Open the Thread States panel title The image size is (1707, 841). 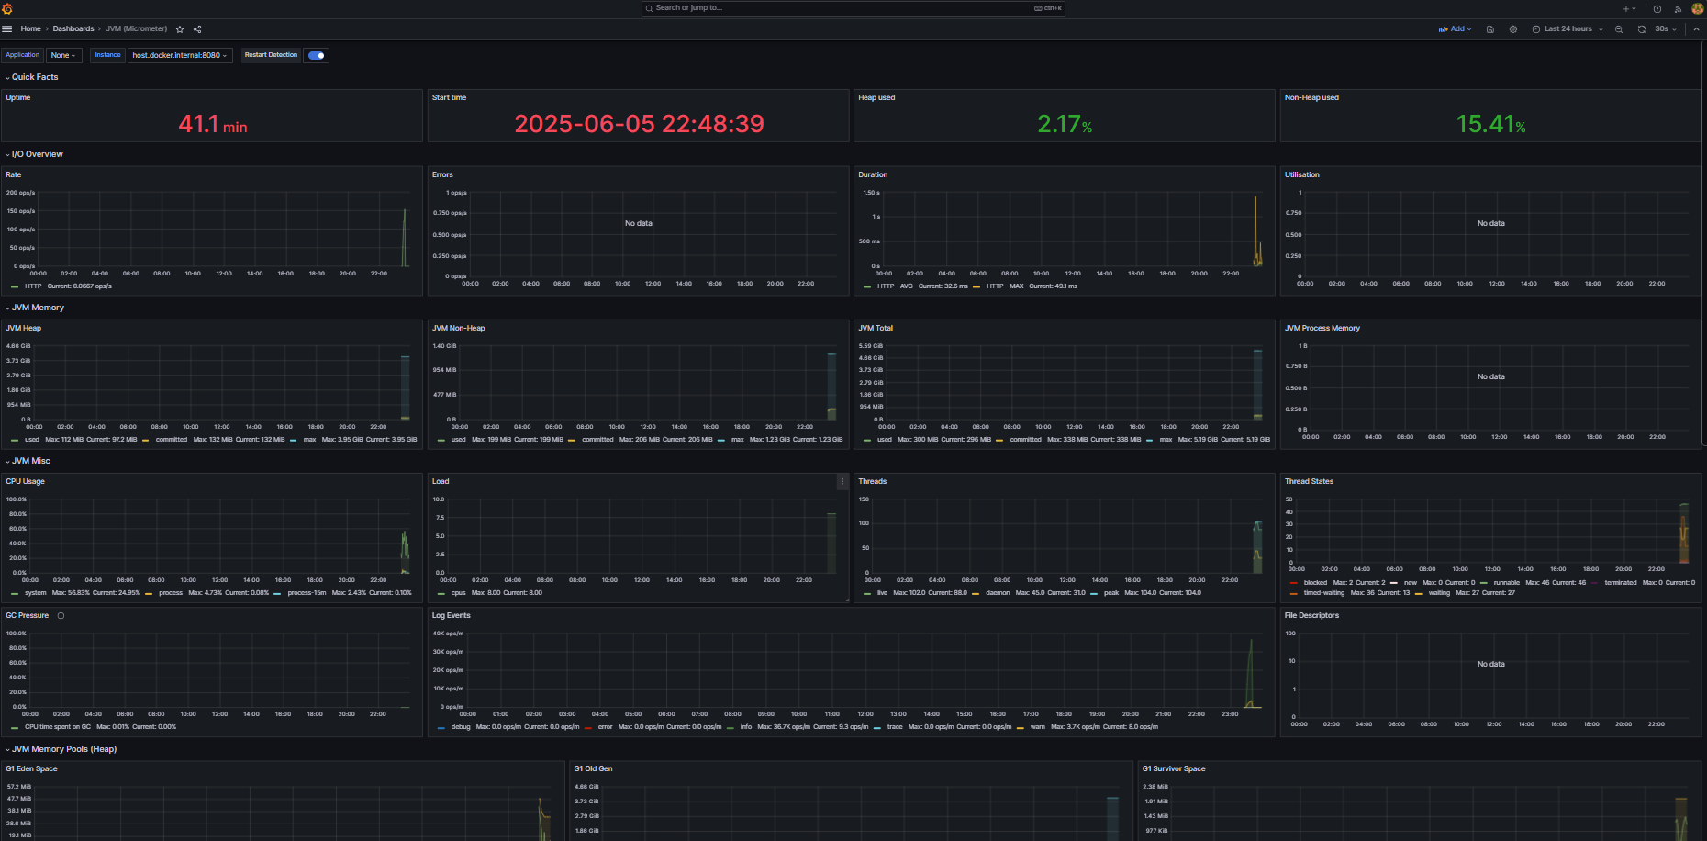(1309, 481)
